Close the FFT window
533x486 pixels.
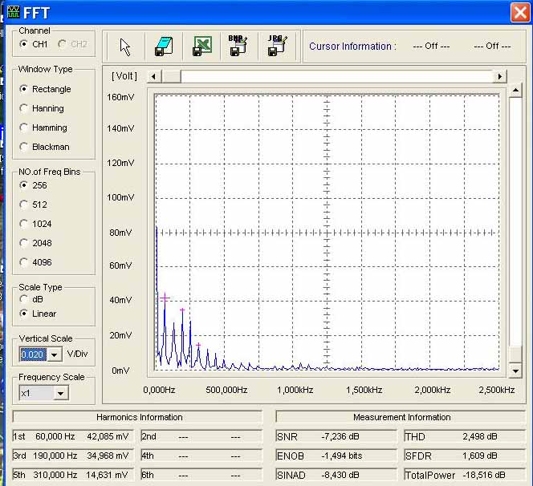pos(519,12)
